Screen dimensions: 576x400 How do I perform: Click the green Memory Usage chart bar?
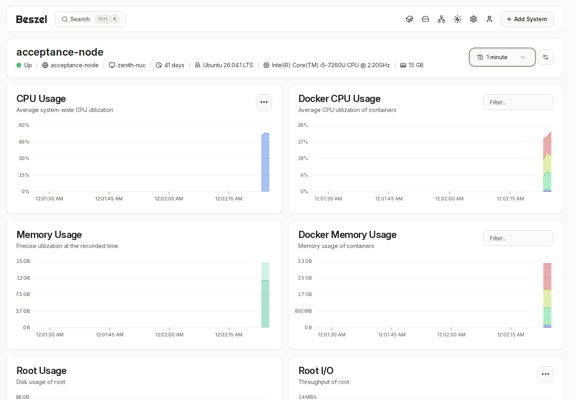point(265,304)
